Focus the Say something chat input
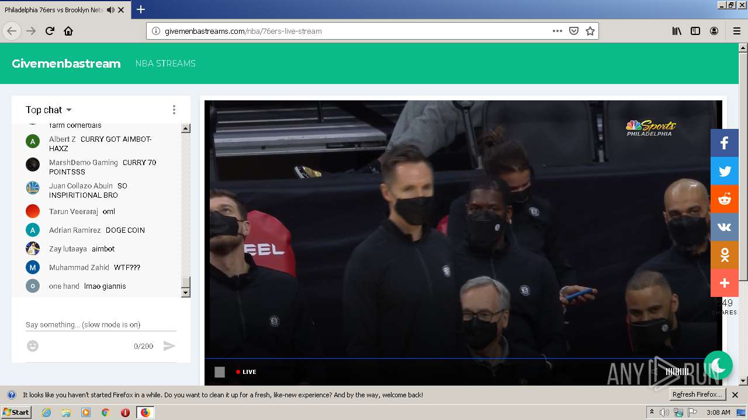Screen dimensions: 748x420 click(x=101, y=324)
